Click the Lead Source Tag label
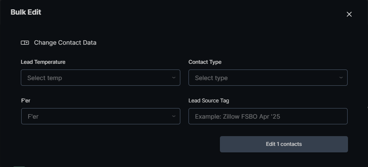368x167 pixels. coord(208,101)
